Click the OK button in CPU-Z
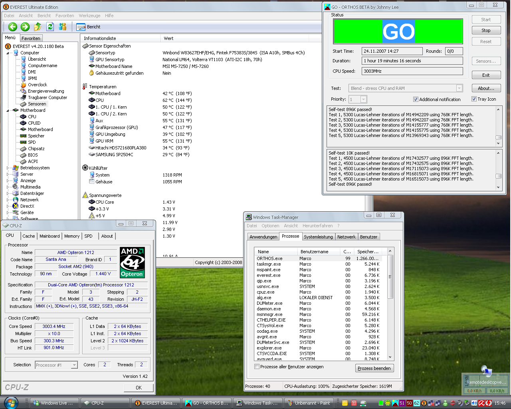The height and width of the screenshot is (409, 511). pos(139,387)
